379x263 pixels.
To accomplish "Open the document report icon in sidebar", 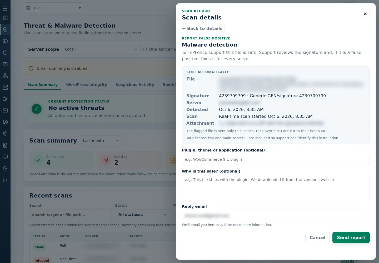I will click(x=5, y=145).
